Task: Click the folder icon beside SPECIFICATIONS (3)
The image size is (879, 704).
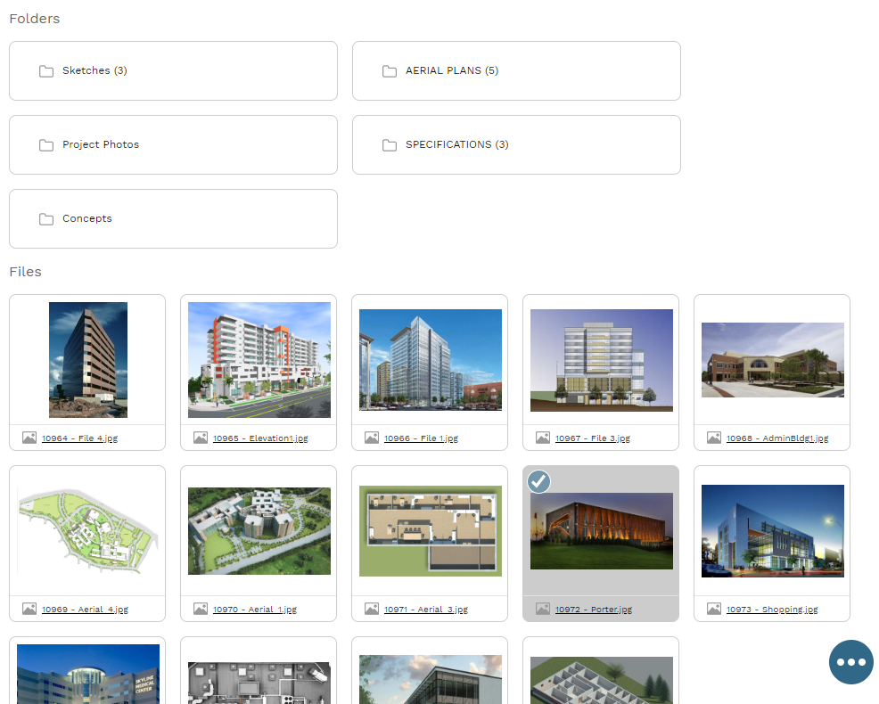Action: [390, 145]
